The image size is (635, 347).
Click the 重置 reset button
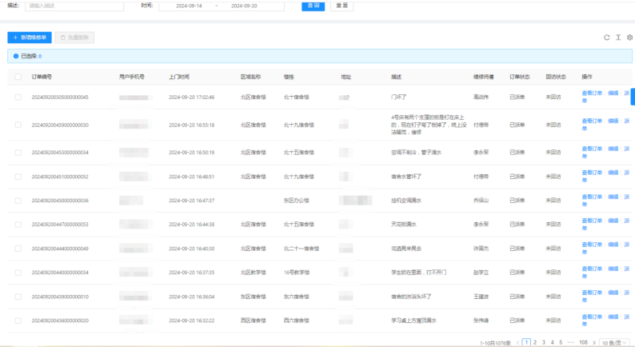click(341, 6)
